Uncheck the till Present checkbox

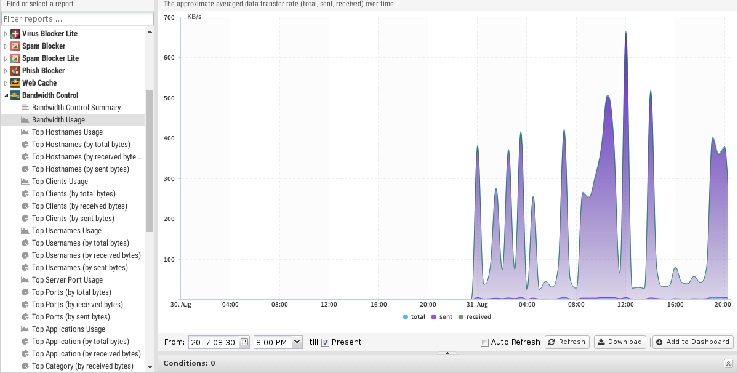point(325,342)
